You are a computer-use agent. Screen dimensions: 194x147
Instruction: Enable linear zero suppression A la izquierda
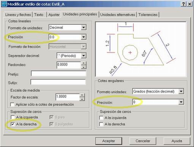coord(13,117)
